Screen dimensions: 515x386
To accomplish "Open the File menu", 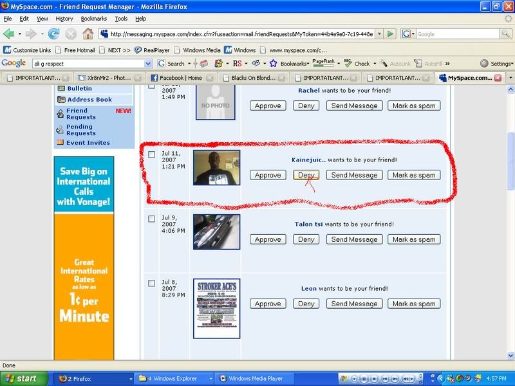I will click(7, 19).
